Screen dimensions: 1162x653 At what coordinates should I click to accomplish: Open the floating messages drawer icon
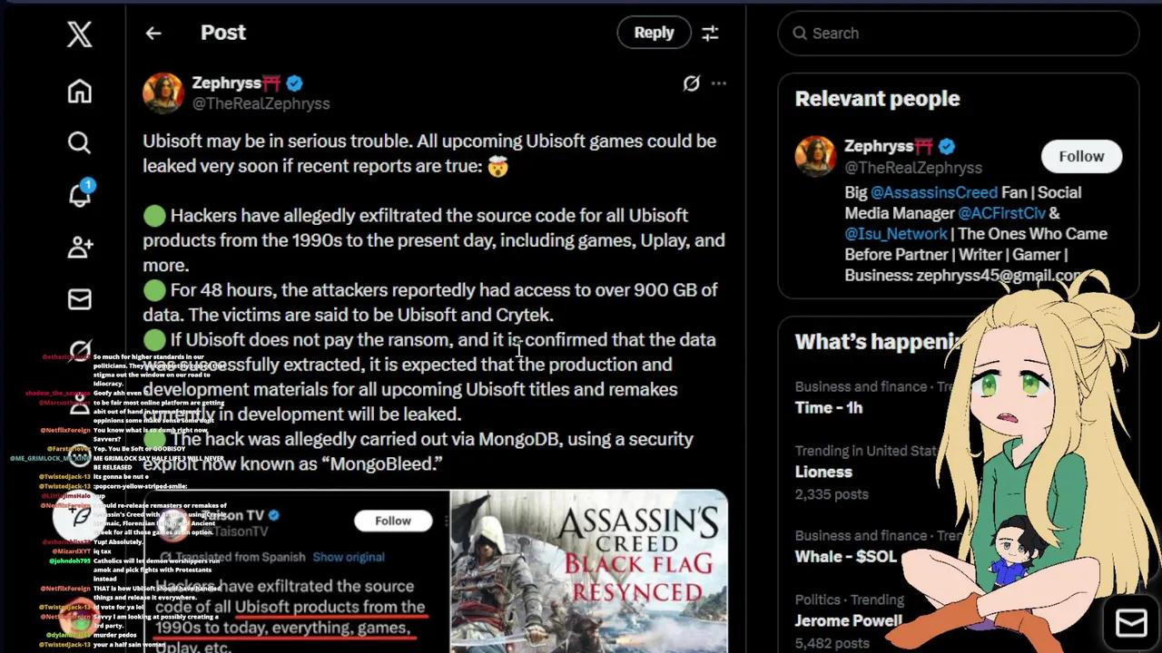point(1131,622)
